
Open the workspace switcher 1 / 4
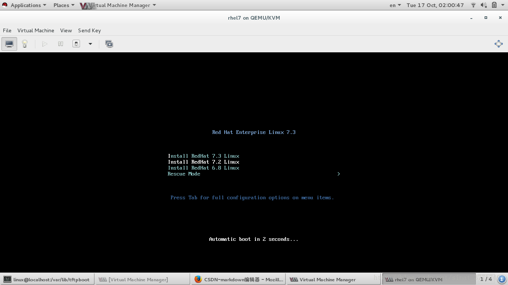486,279
